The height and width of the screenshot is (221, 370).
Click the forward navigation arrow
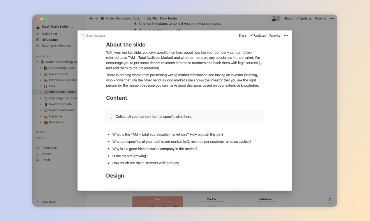[96, 18]
